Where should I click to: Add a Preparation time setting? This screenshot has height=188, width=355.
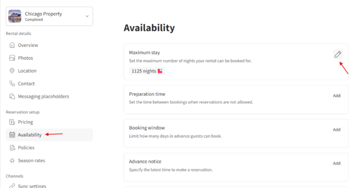337,96
